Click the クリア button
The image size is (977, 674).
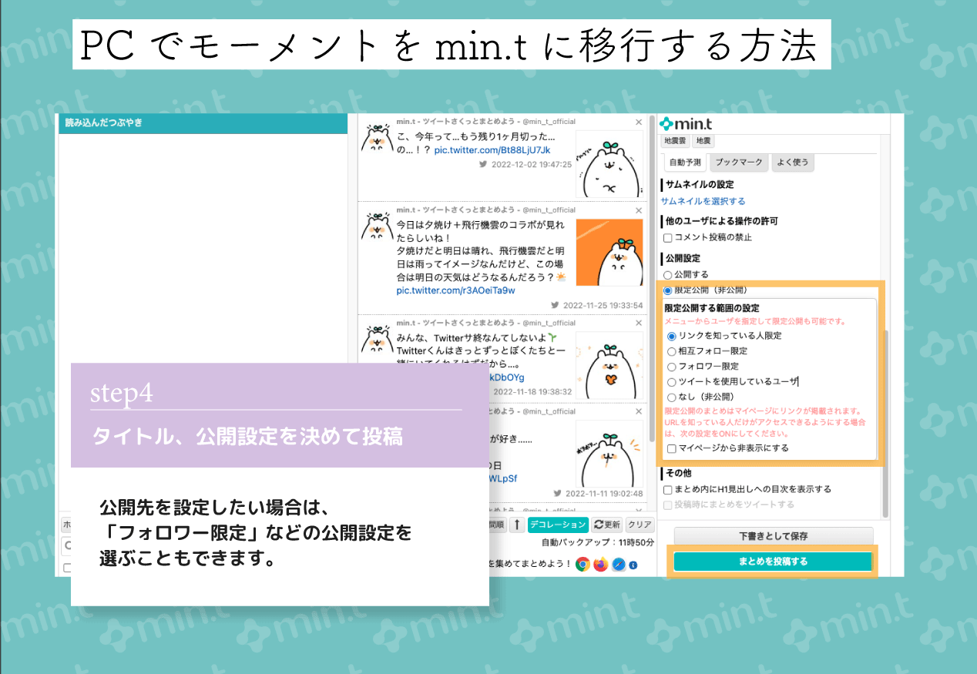tap(640, 525)
